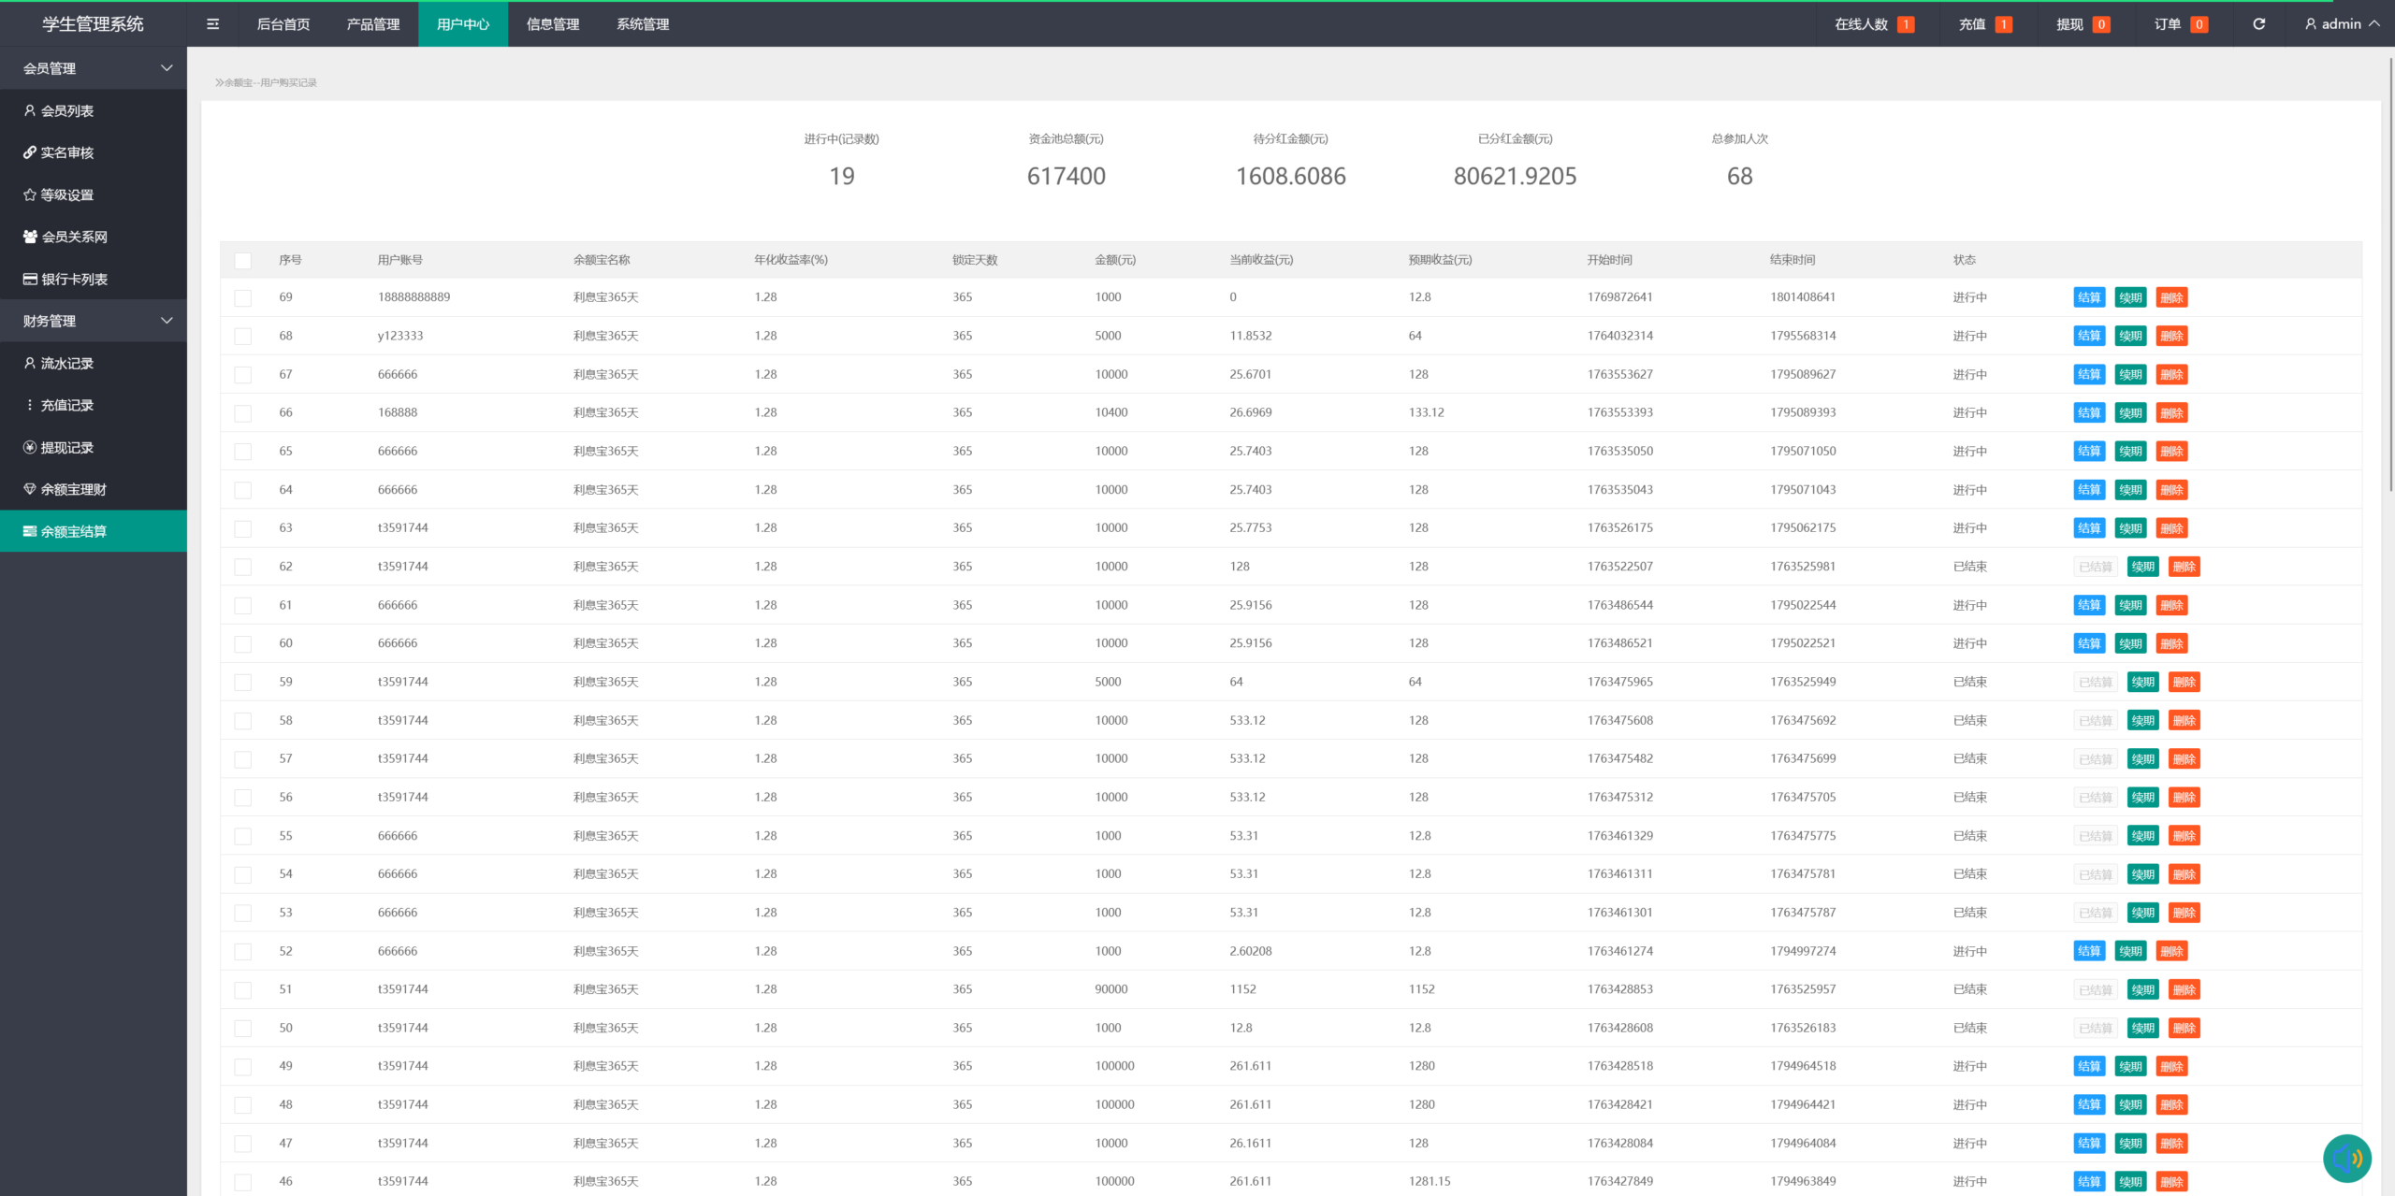Click the floating green sound icon

2346,1158
